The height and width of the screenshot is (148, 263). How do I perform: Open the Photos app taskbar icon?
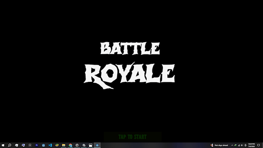coord(91,145)
